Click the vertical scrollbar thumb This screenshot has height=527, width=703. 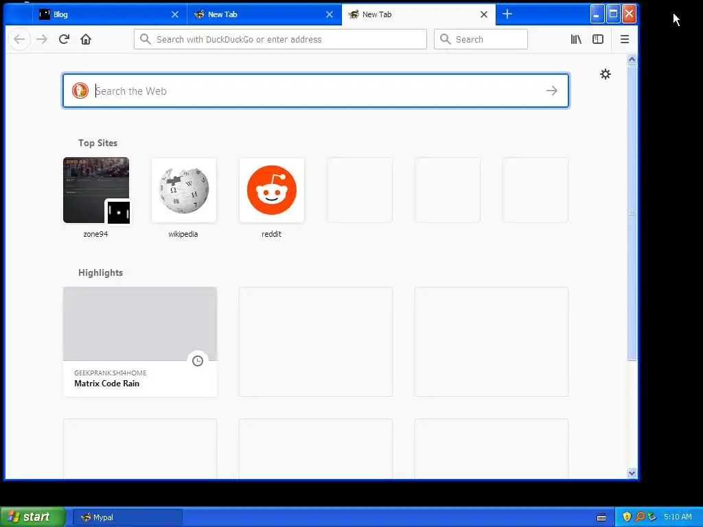pos(632,212)
